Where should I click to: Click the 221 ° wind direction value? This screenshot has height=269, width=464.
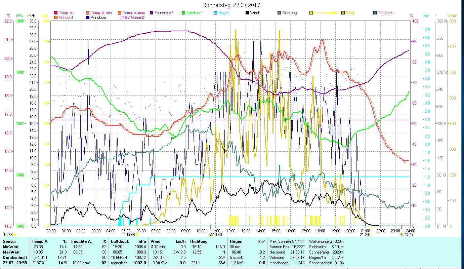(195, 263)
